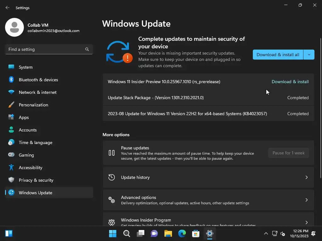Open Time & language settings
322x241 pixels.
[49, 142]
